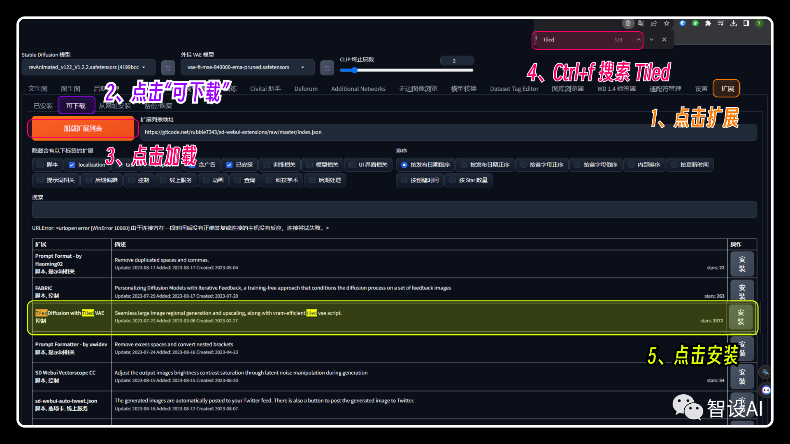The height and width of the screenshot is (444, 790).
Task: Select 按发布日期正序 sort option
Action: [485, 165]
